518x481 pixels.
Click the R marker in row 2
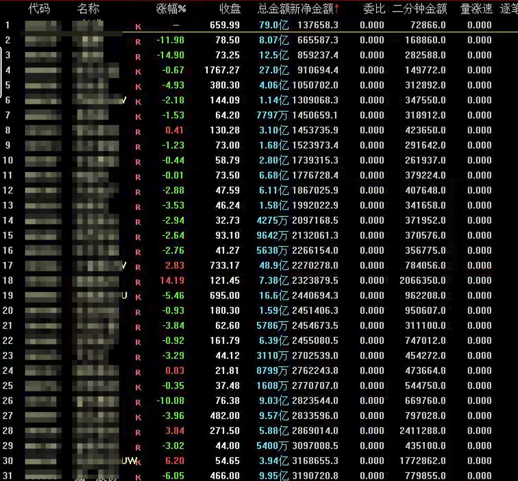tap(138, 42)
